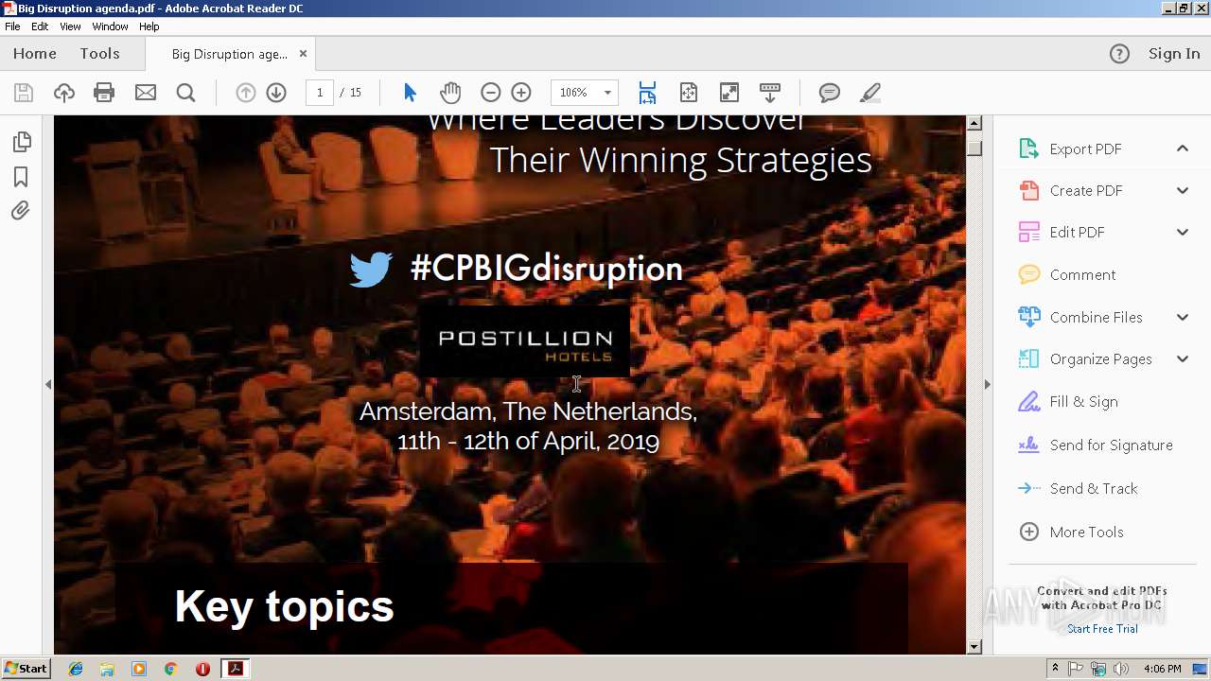Send file by email envelope icon

[145, 93]
